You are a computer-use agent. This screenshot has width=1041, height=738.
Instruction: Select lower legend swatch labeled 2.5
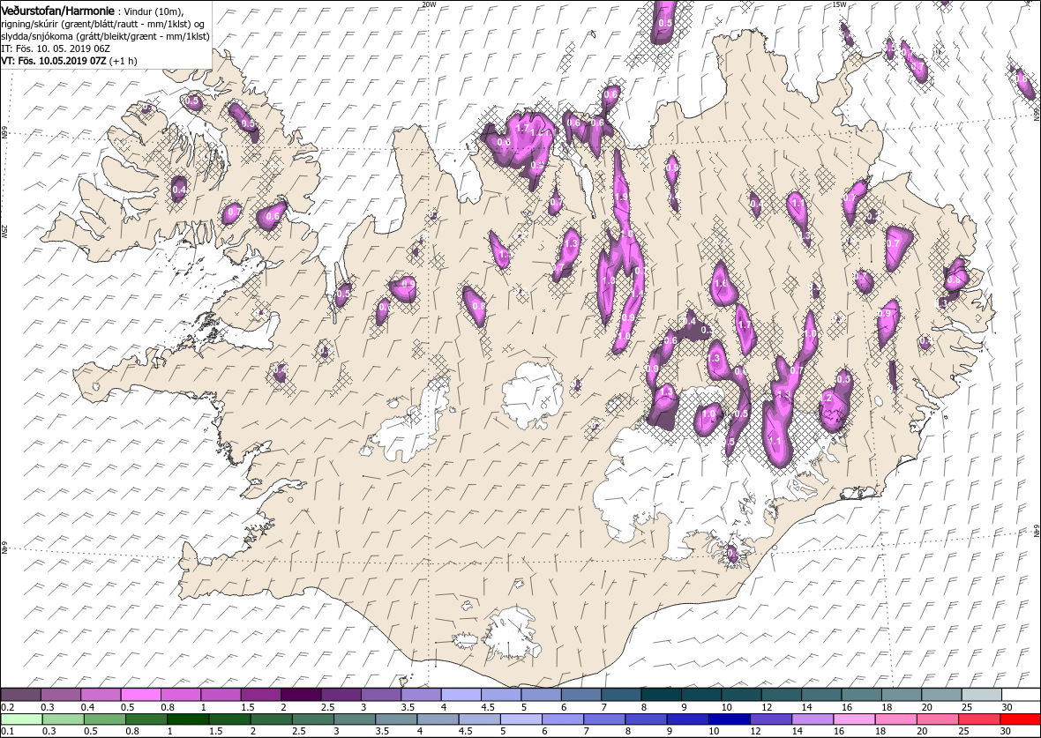coord(312,719)
